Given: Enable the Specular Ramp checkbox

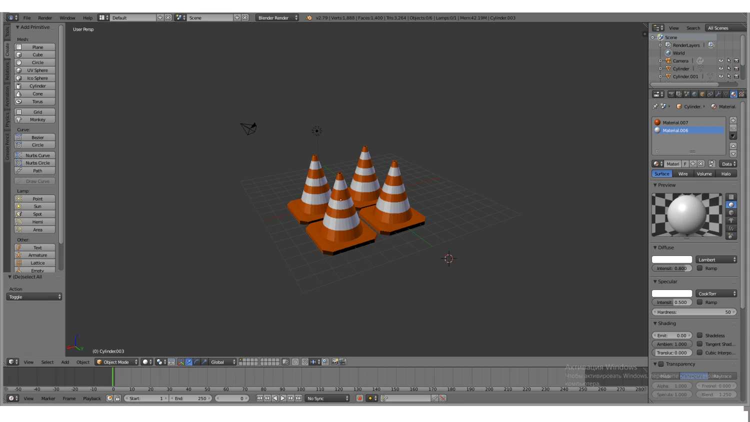Looking at the screenshot, I should (x=700, y=302).
